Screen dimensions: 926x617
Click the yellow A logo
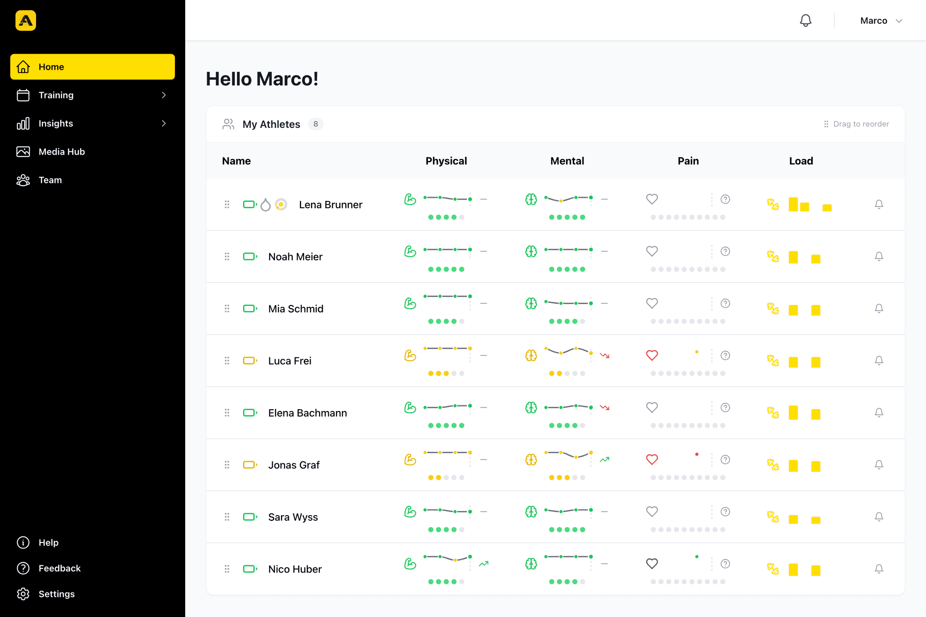click(x=25, y=20)
